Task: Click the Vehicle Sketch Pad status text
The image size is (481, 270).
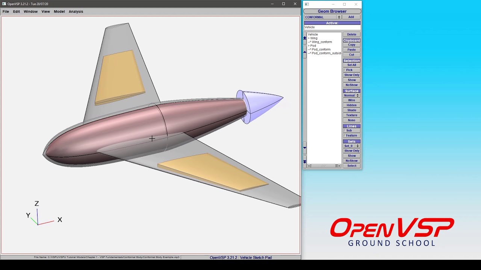Action: pos(240,258)
